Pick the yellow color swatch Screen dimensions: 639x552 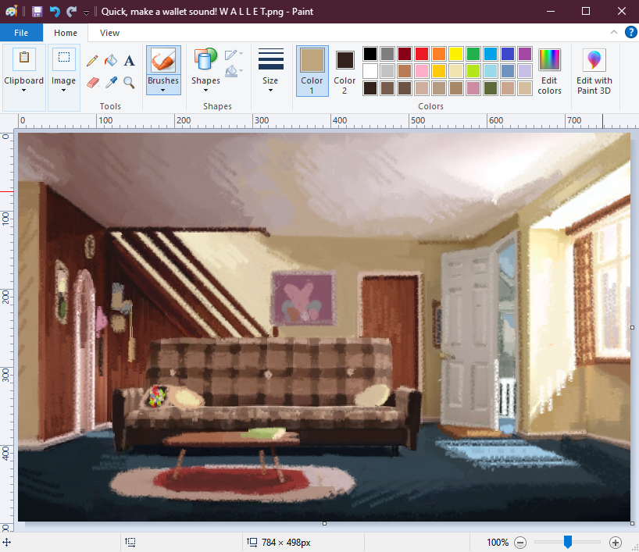coord(456,54)
